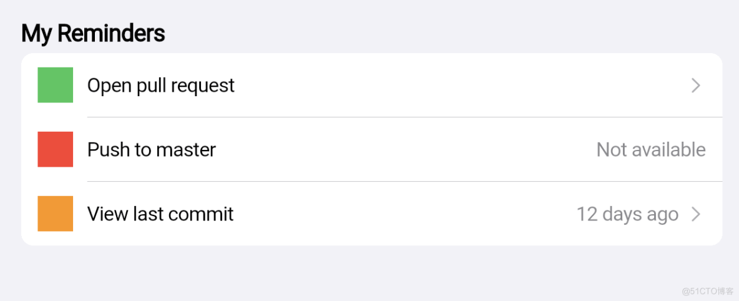Click the word "My" in the heading
The width and height of the screenshot is (739, 301).
(x=36, y=34)
